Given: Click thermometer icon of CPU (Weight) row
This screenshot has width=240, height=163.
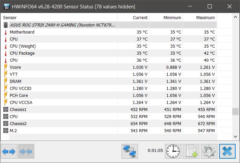Looking at the screenshot, I should (x=6, y=46).
